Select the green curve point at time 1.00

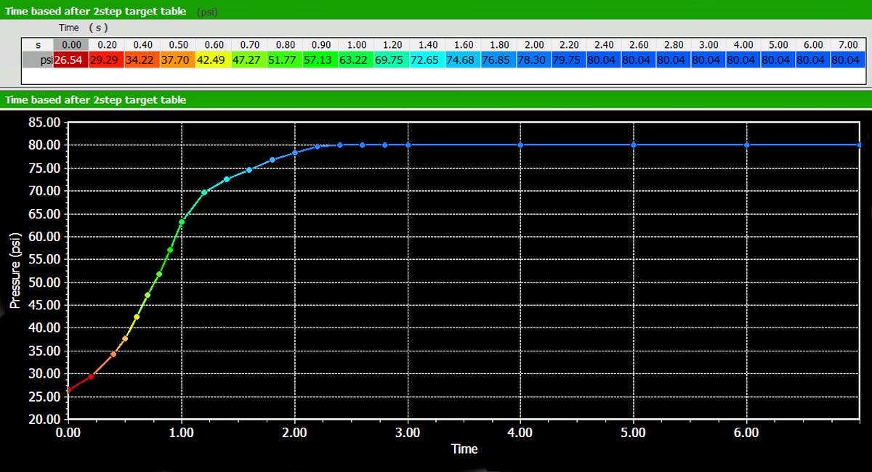pos(182,222)
